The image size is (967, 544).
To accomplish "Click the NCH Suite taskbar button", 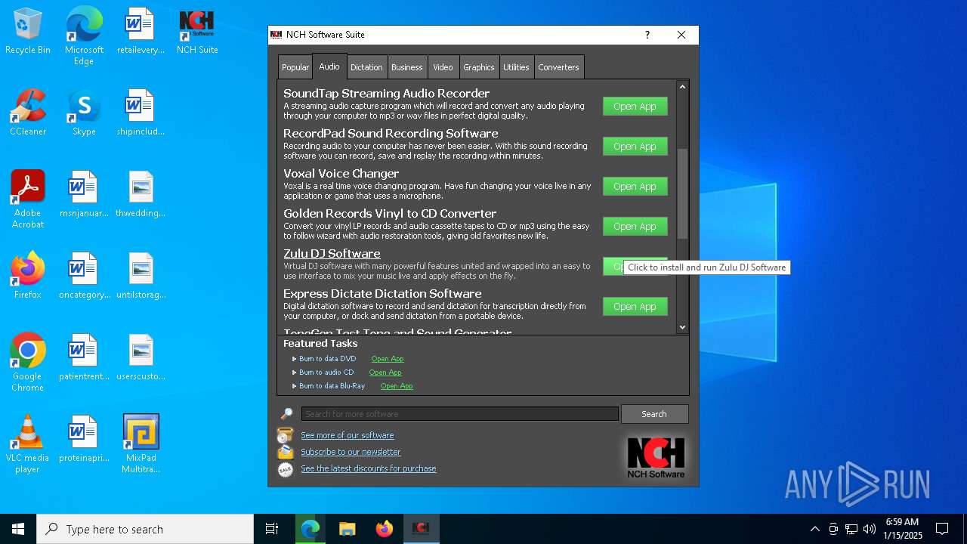I will coord(421,529).
